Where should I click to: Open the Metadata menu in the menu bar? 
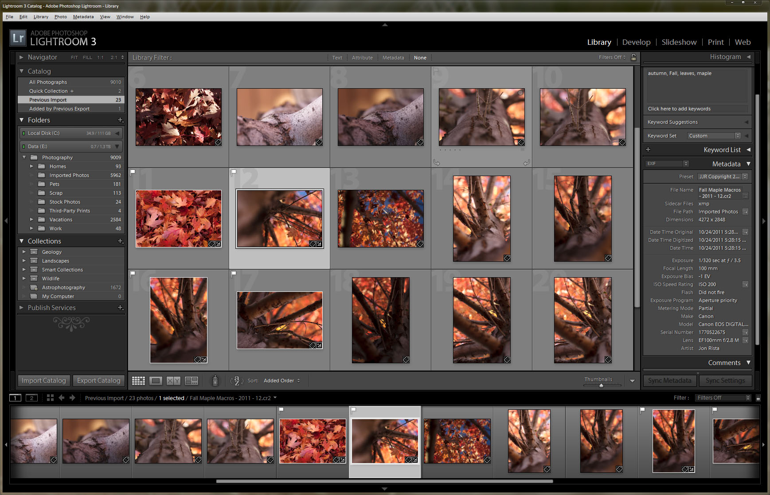pyautogui.click(x=83, y=17)
